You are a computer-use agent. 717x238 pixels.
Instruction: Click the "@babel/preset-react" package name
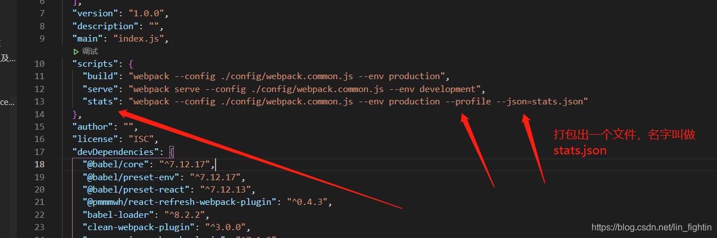[136, 190]
